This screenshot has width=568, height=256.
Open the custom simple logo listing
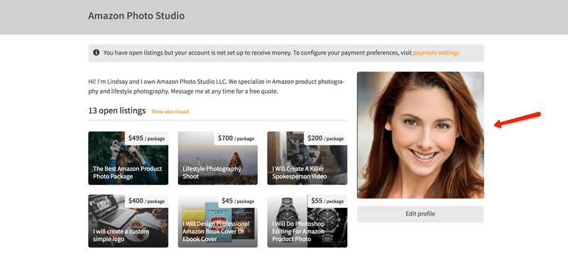[129, 221]
